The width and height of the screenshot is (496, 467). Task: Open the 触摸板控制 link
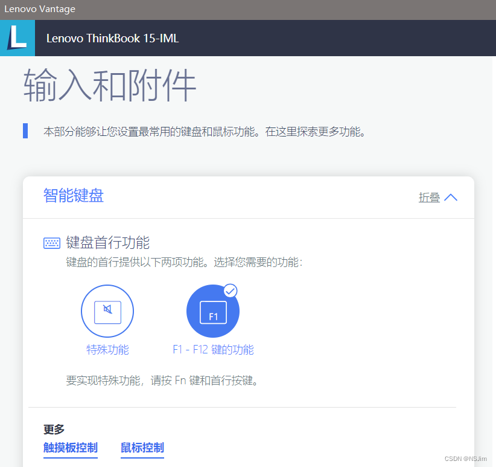(71, 448)
